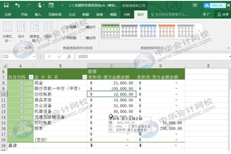Image resolution: width=231 pixels, height=154 pixels.
Task: Apply the dark gray PivotTable style thumbnail
Action: [x=129, y=31]
